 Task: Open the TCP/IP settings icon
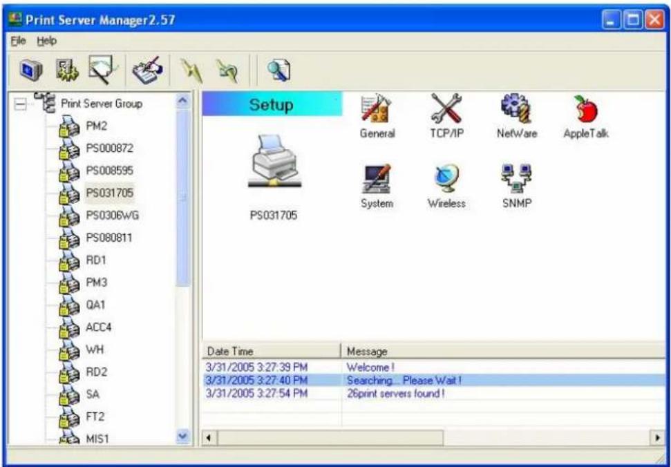(x=446, y=109)
